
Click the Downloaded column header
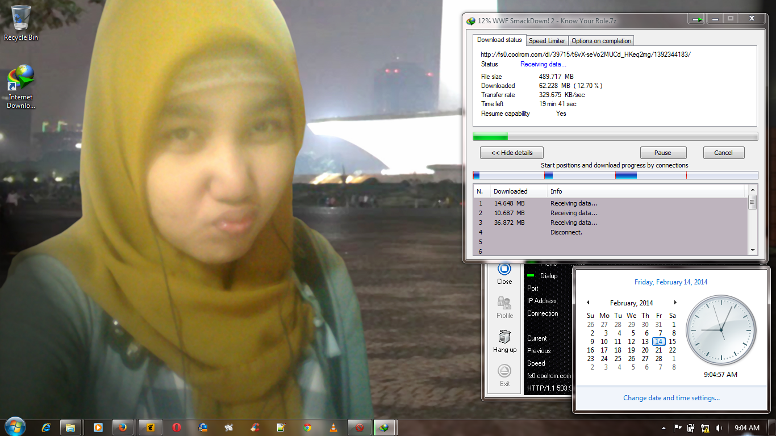[x=519, y=191]
